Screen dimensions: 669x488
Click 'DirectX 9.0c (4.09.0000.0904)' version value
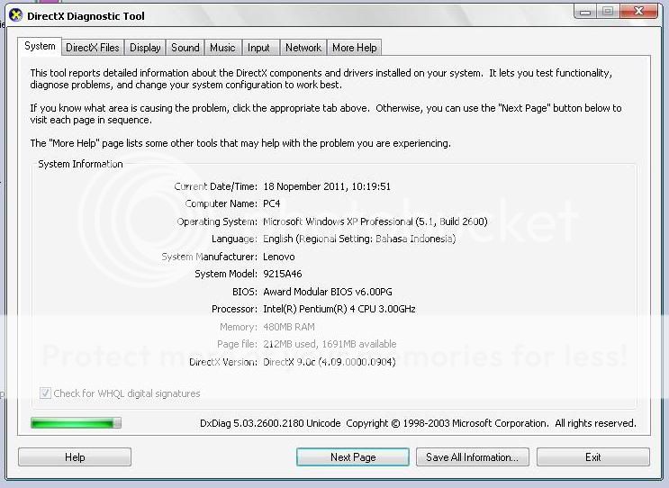pyautogui.click(x=330, y=362)
